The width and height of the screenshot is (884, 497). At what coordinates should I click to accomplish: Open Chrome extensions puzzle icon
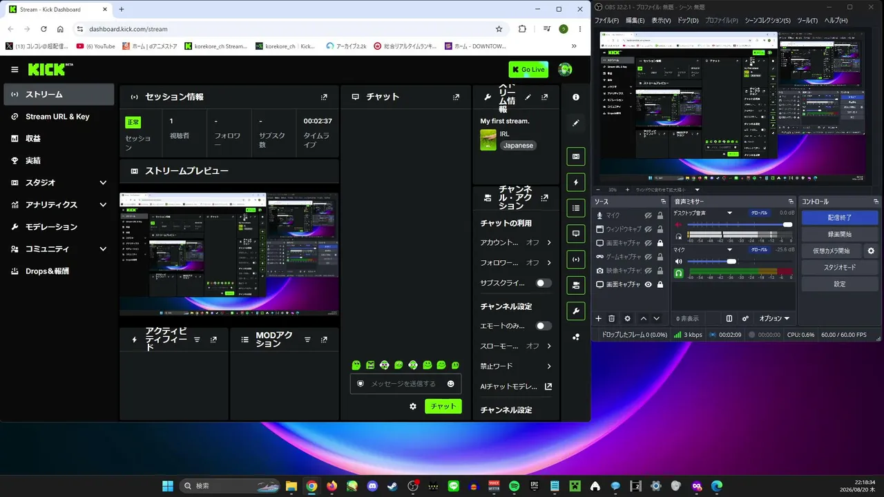click(522, 29)
